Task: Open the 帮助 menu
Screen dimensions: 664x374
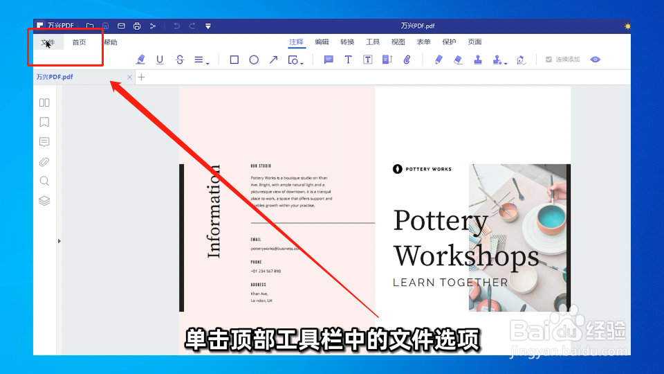Action: click(x=111, y=42)
